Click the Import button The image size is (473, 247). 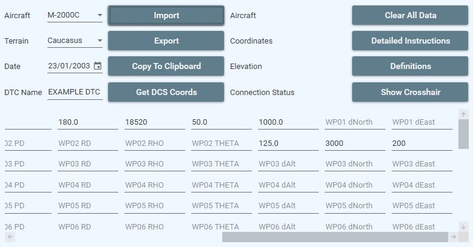click(x=166, y=15)
